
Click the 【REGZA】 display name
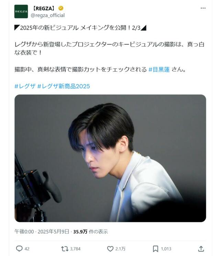44,8
